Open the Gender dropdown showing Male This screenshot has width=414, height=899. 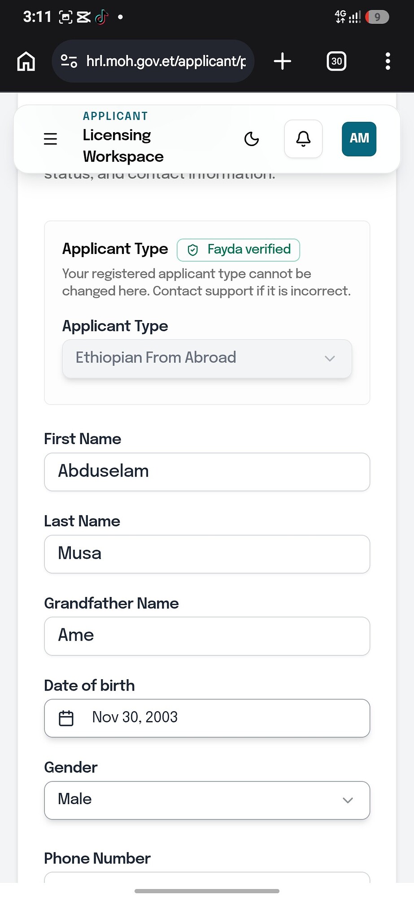tap(207, 800)
